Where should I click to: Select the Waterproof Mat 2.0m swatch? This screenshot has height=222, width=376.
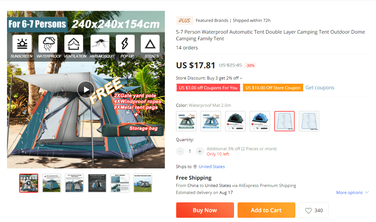tap(284, 121)
